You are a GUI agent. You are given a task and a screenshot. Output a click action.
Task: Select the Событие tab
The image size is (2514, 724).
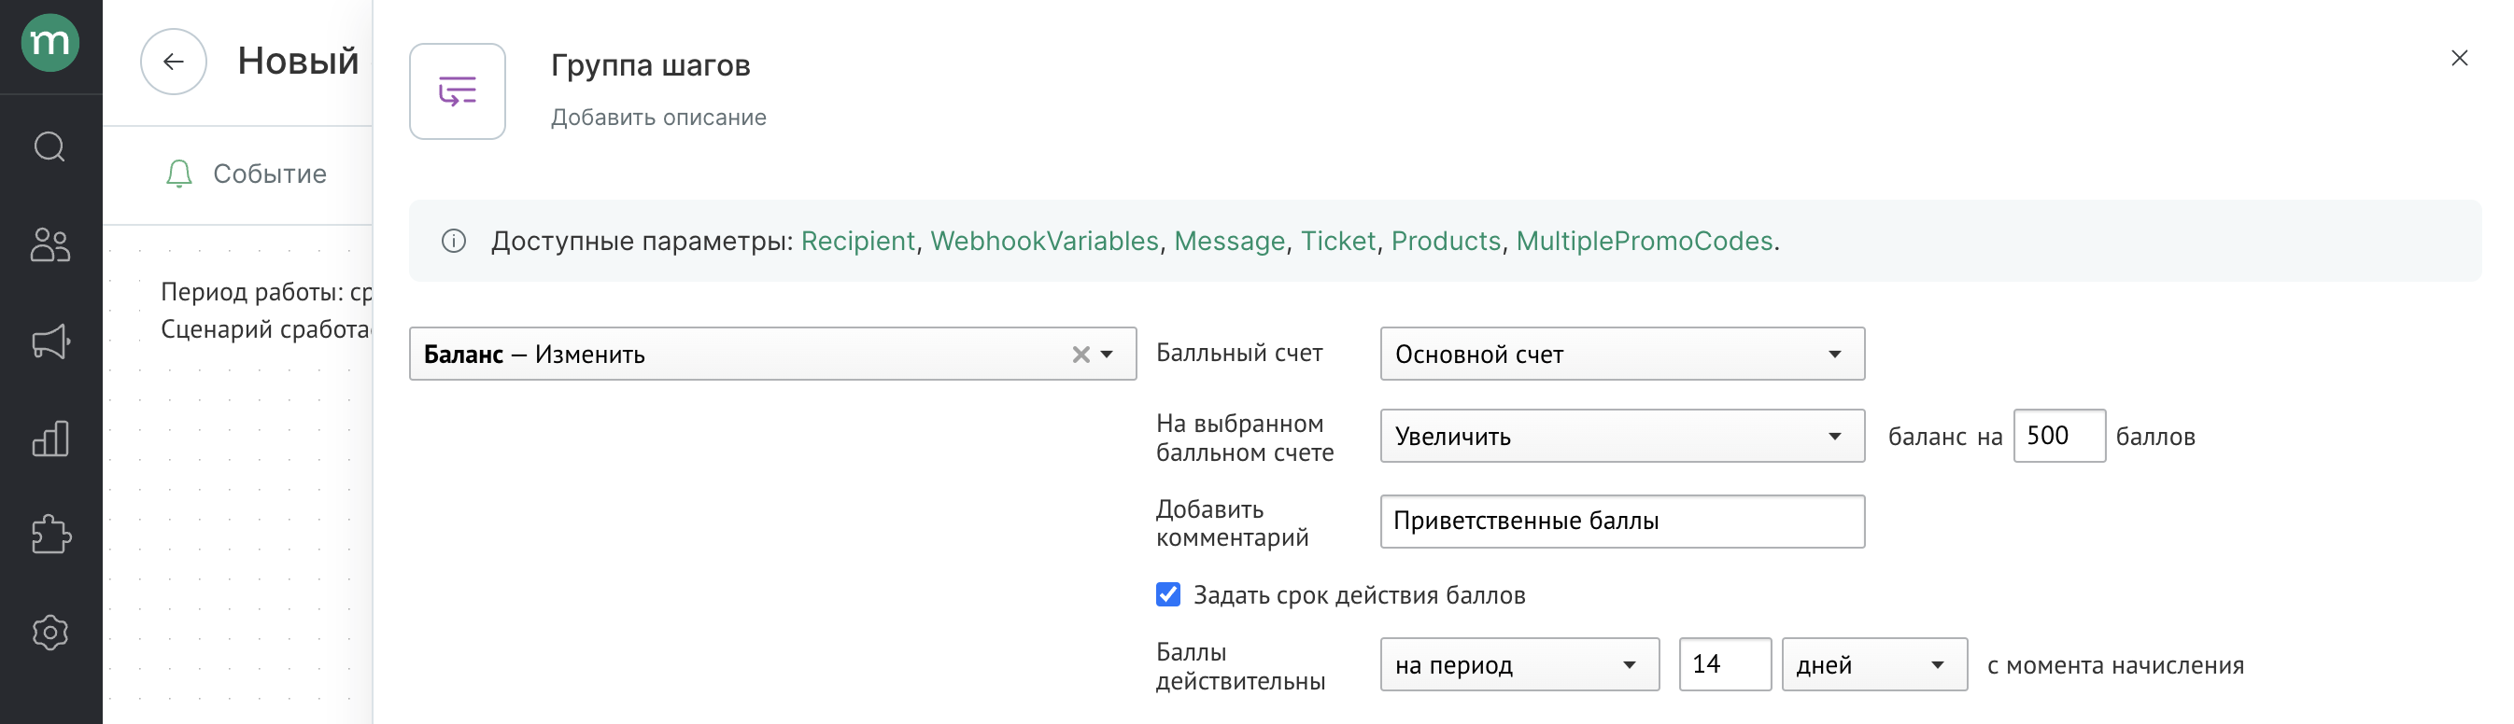pyautogui.click(x=246, y=174)
